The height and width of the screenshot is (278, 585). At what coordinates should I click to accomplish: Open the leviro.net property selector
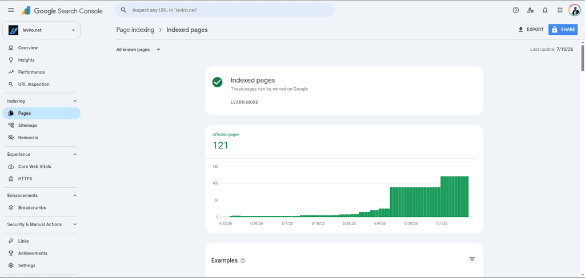(x=41, y=30)
